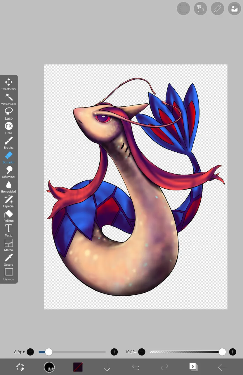Open the layers panel showing 6
Viewport: 243px width, 375px height.
(193, 367)
